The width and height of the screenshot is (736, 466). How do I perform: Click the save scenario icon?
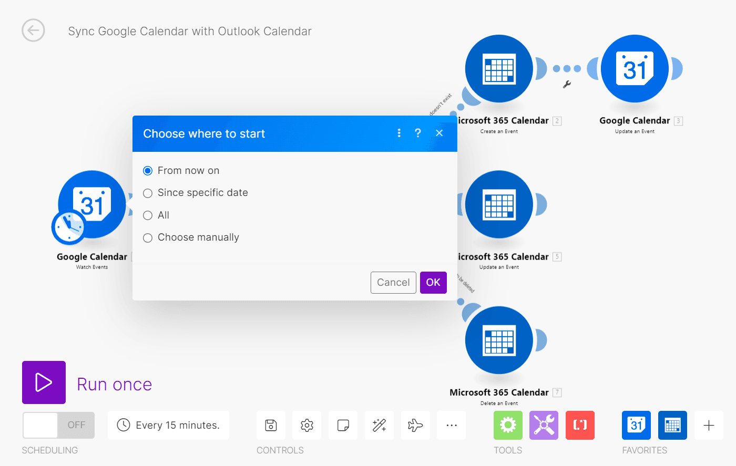coord(271,425)
